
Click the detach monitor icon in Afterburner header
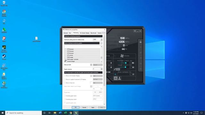click(135, 31)
